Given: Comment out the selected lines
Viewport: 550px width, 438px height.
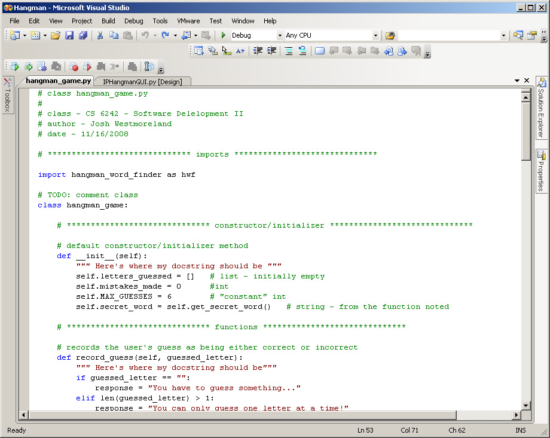Looking at the screenshot, I should pos(289,51).
